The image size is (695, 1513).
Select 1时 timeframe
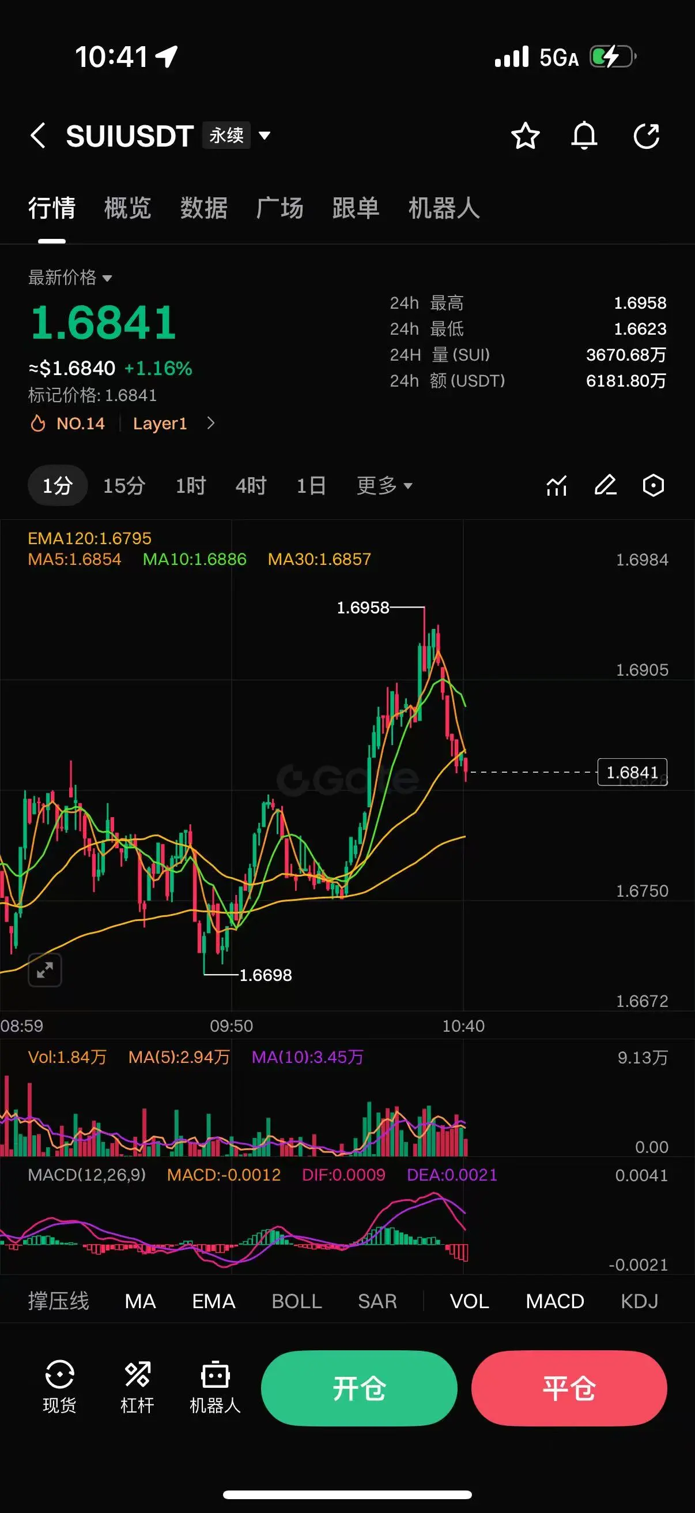coord(191,486)
